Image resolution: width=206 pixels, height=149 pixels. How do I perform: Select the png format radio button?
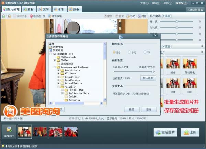129,52
